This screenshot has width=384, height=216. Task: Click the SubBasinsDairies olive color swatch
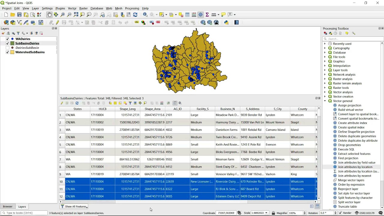point(12,43)
